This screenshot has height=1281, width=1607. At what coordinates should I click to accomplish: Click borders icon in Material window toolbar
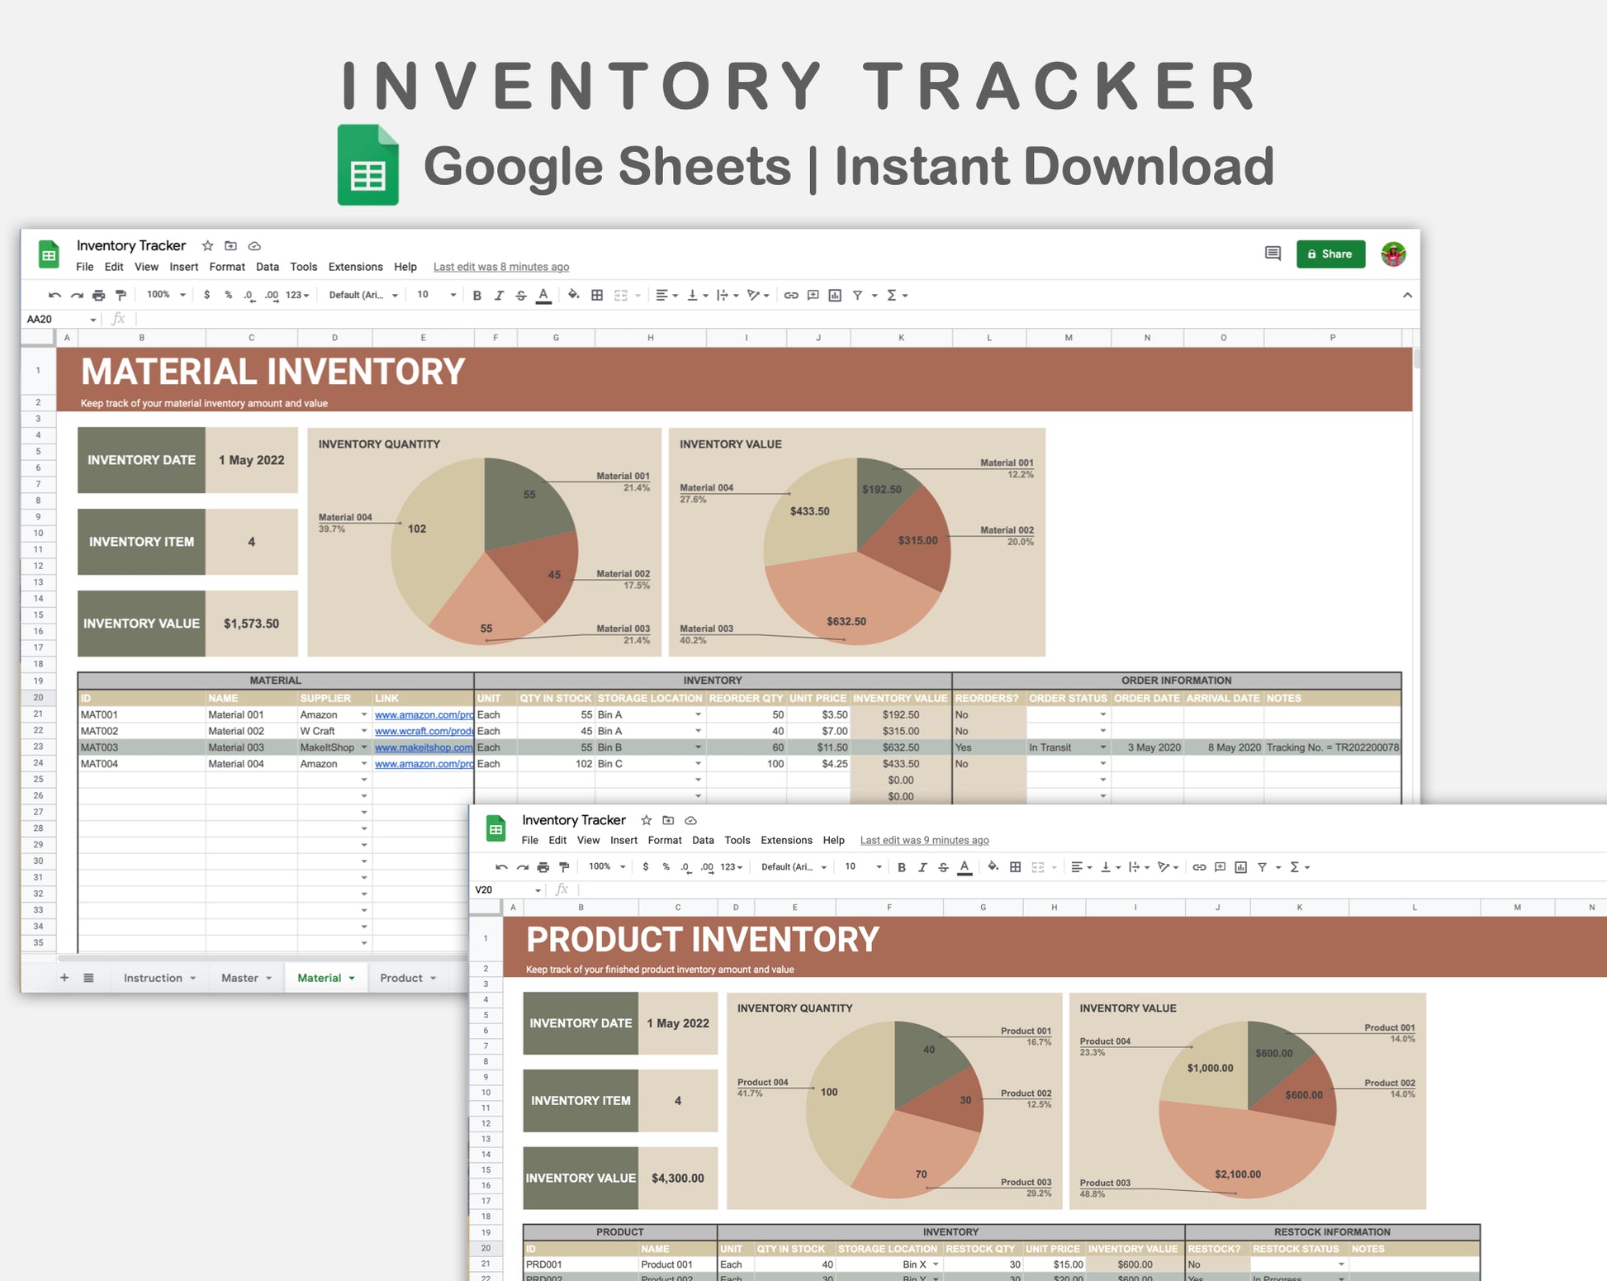[x=597, y=295]
